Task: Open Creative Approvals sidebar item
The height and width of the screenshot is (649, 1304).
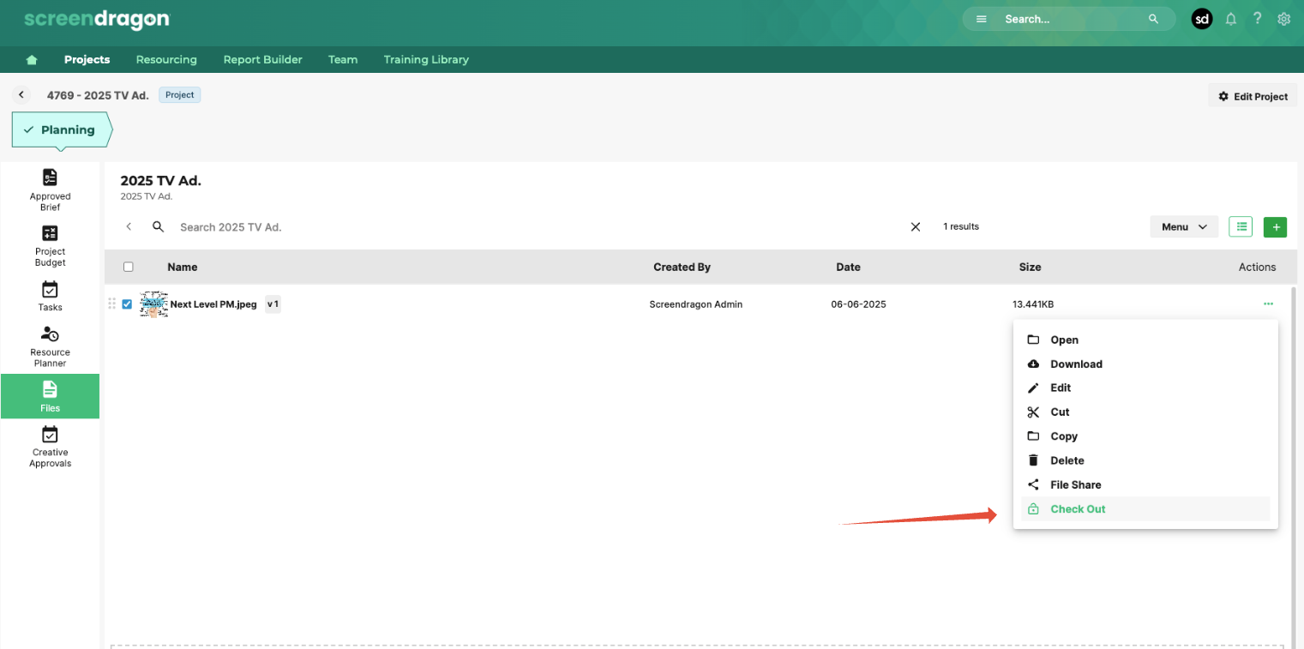Action: tap(50, 447)
